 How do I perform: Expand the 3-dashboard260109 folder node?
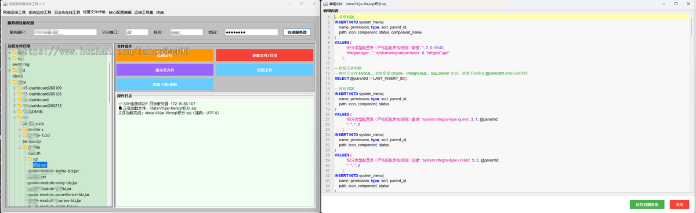click(14, 88)
